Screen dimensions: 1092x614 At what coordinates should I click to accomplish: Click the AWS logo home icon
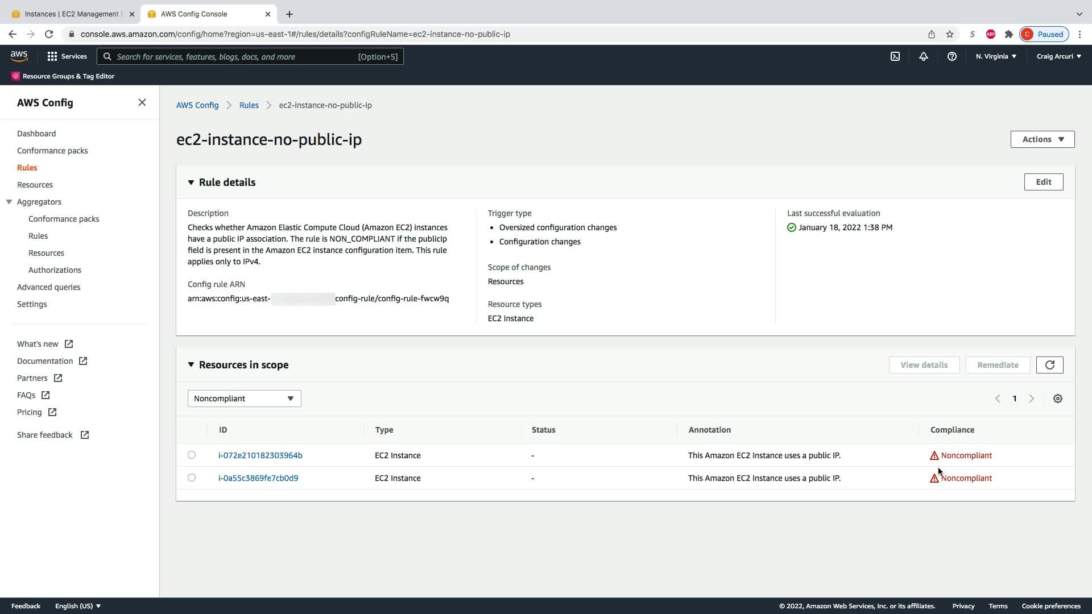click(x=19, y=56)
